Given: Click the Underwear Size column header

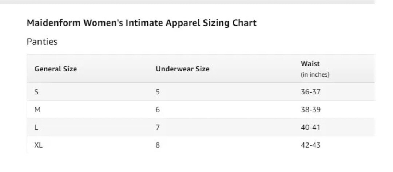Looking at the screenshot, I should tap(182, 69).
